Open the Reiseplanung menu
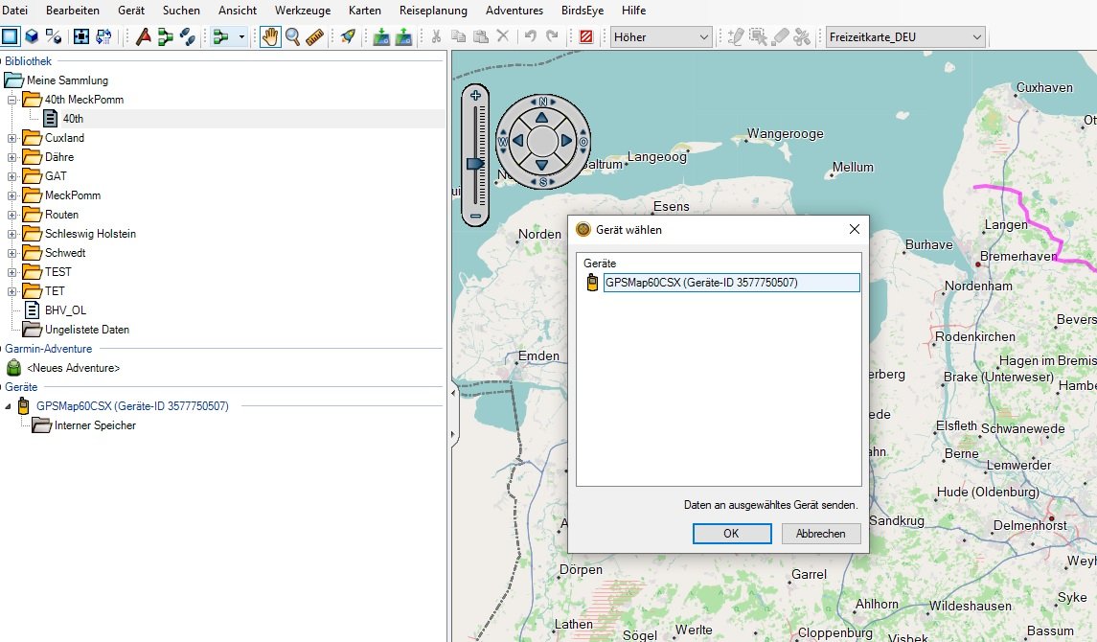Image resolution: width=1097 pixels, height=642 pixels. (x=433, y=11)
